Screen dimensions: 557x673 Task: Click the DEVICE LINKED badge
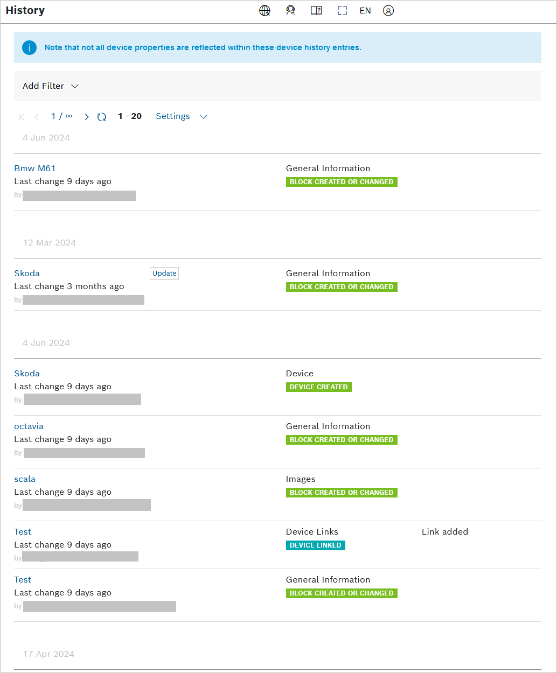[x=316, y=545]
